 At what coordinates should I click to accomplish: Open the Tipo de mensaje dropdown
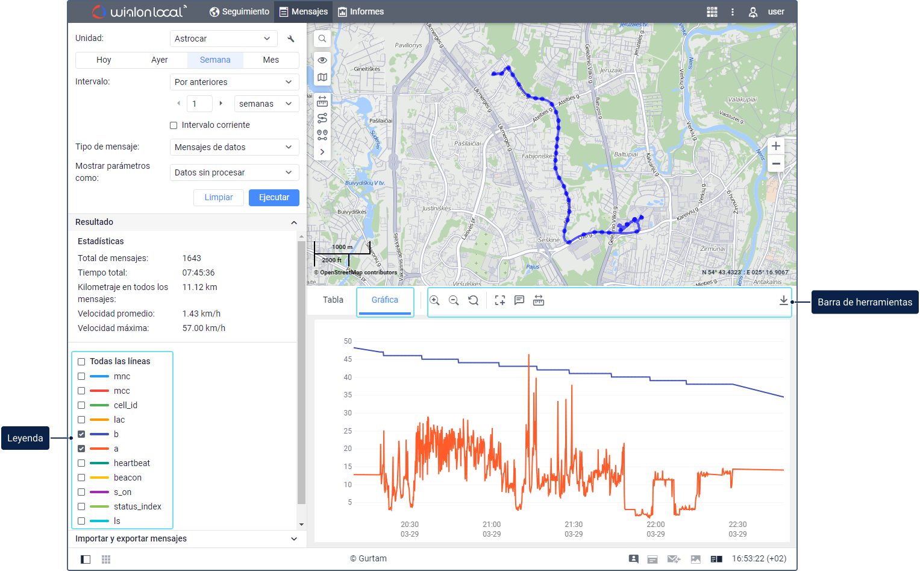click(x=234, y=147)
